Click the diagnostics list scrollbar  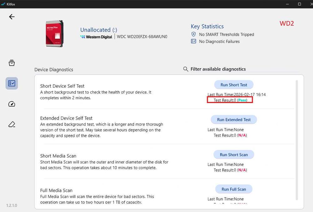(297, 140)
